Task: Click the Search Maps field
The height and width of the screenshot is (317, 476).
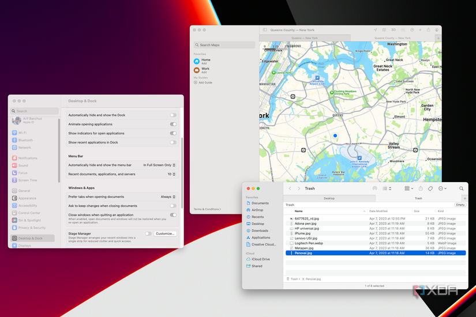Action: click(224, 45)
